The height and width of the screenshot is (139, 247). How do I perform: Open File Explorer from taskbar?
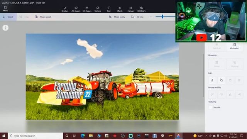coord(91,136)
